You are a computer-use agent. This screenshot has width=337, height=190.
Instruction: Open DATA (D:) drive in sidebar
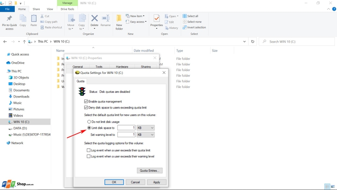click(18, 128)
